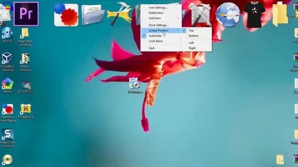Open the documents folder dock icon
298x167 pixels.
tap(93, 15)
